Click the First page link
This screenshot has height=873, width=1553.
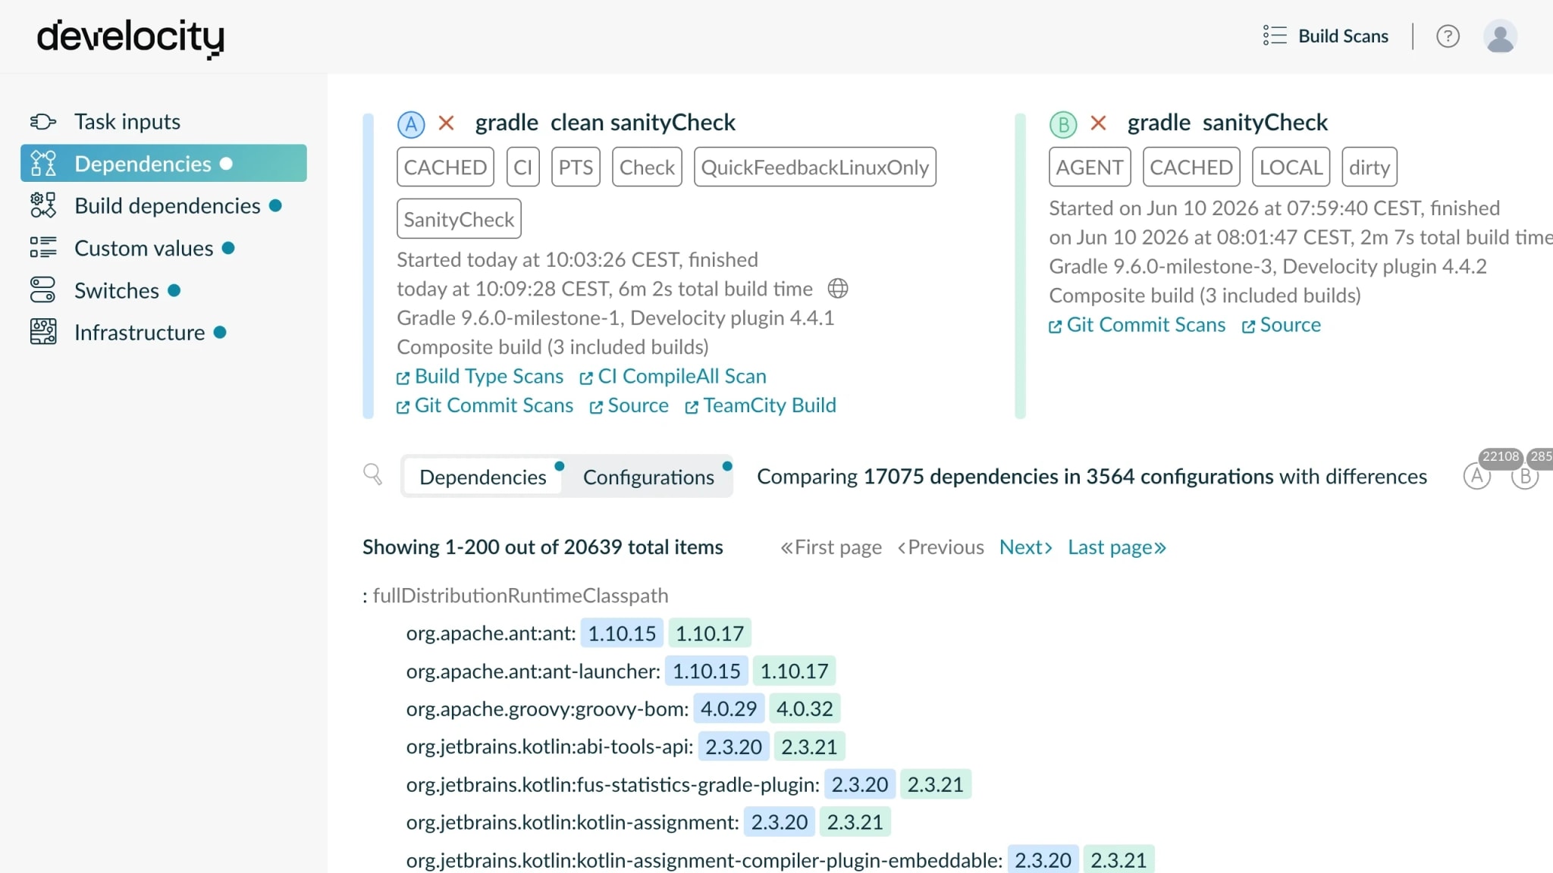tap(831, 547)
